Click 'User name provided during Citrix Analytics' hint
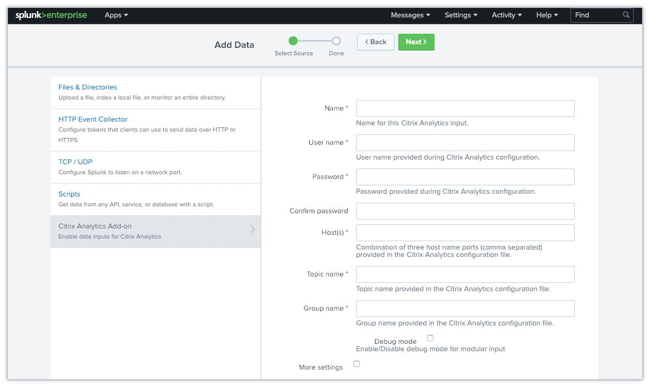650x387 pixels. coord(448,157)
